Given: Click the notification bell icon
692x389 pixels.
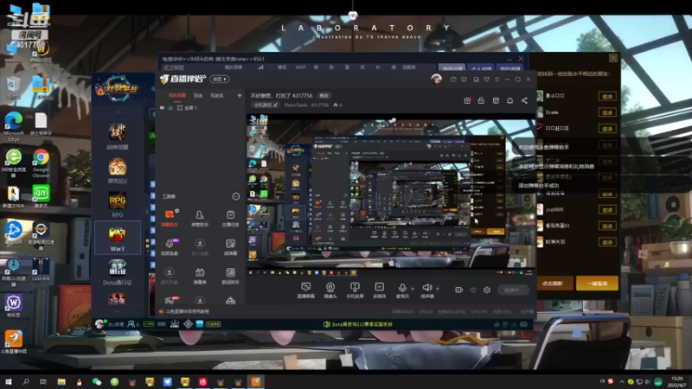Looking at the screenshot, I should (509, 100).
